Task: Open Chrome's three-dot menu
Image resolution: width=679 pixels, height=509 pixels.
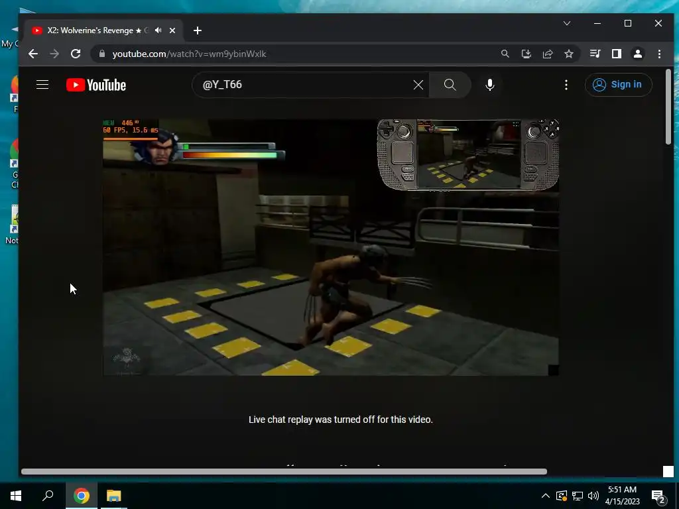Action: click(x=660, y=54)
